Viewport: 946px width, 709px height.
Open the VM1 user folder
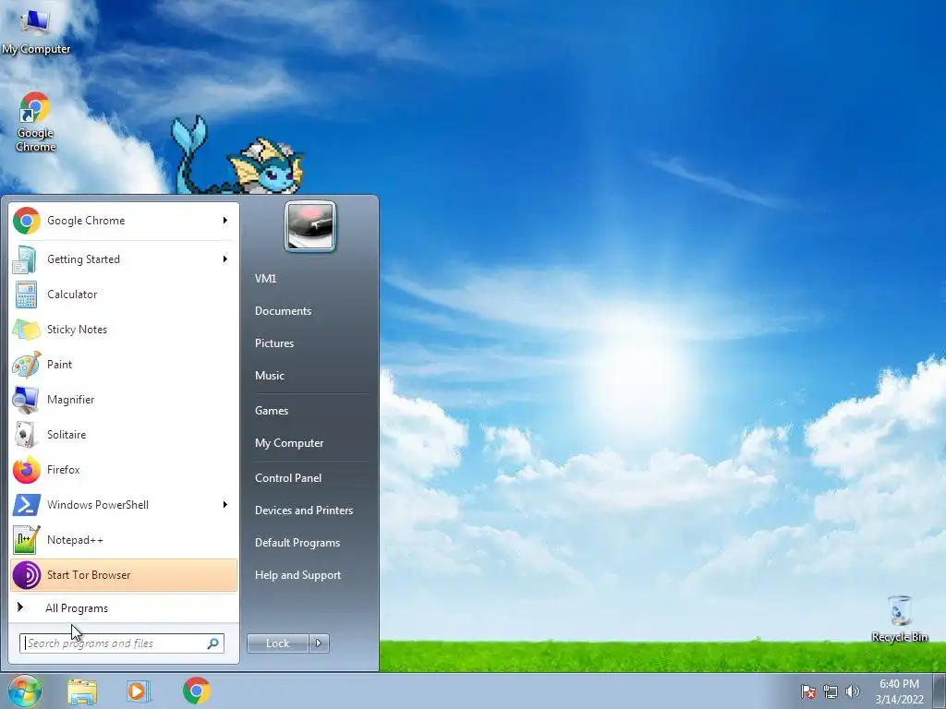click(x=265, y=279)
